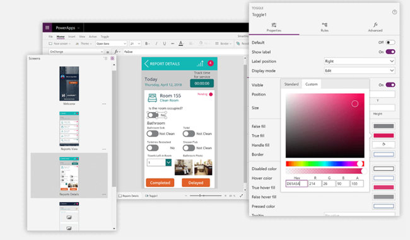
Task: Click the Hex color input field
Action: tap(296, 183)
